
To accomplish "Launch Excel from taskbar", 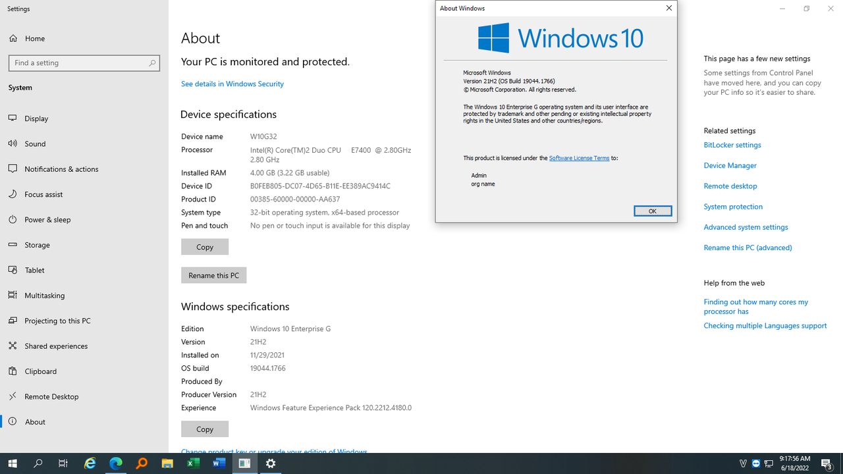I will point(193,463).
